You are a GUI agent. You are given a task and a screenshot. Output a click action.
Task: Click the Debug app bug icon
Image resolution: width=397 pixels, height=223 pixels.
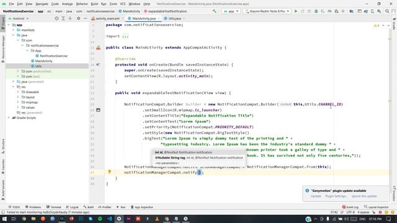click(x=316, y=11)
